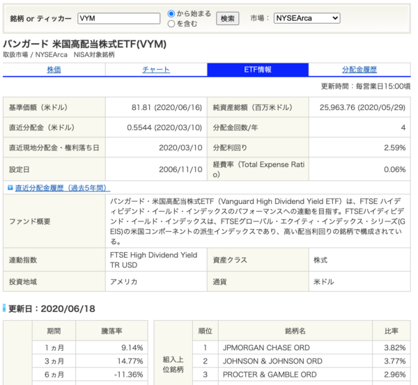Select the を含む radio button
418x385 pixels.
[171, 24]
